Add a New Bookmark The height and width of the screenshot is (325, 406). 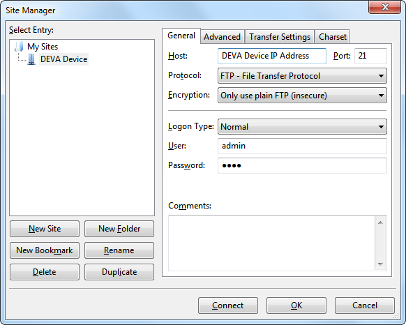45,250
